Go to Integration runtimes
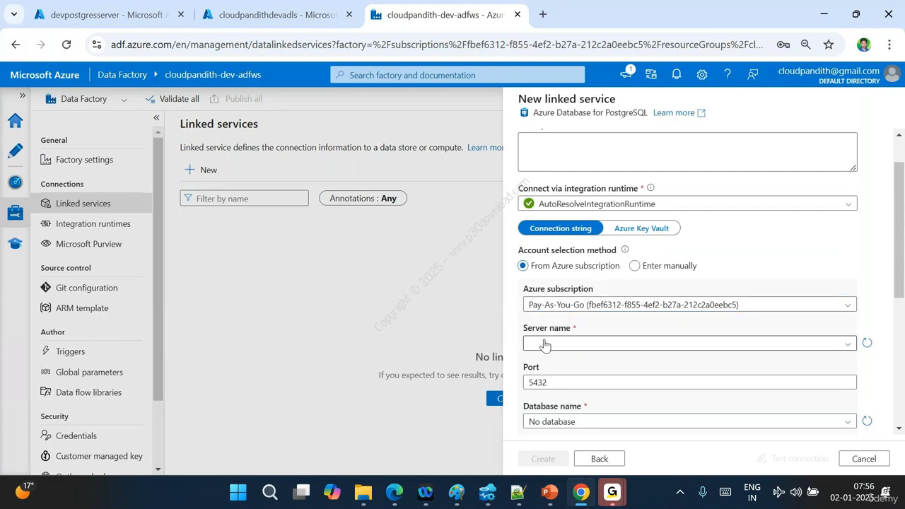The height and width of the screenshot is (509, 905). pyautogui.click(x=92, y=223)
